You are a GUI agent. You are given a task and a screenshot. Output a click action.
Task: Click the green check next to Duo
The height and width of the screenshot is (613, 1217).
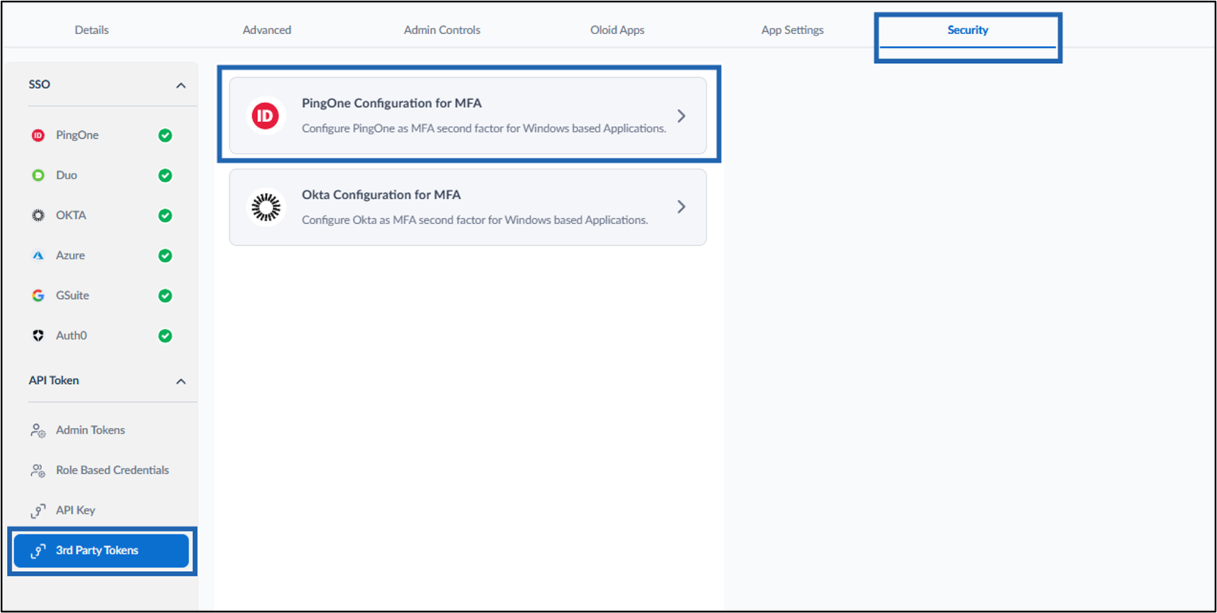click(165, 175)
